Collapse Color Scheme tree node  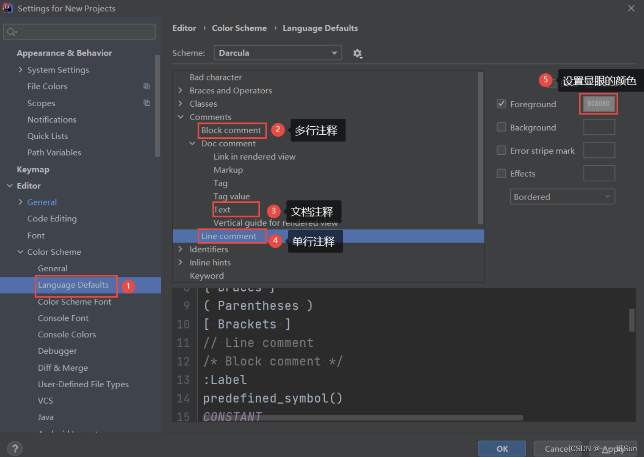(x=20, y=252)
